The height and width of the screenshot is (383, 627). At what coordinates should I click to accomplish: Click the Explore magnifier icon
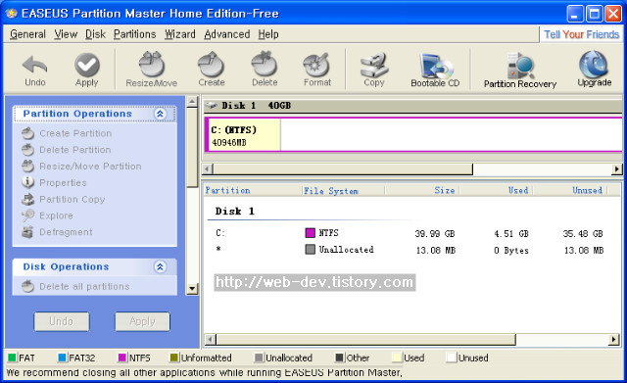[x=28, y=215]
